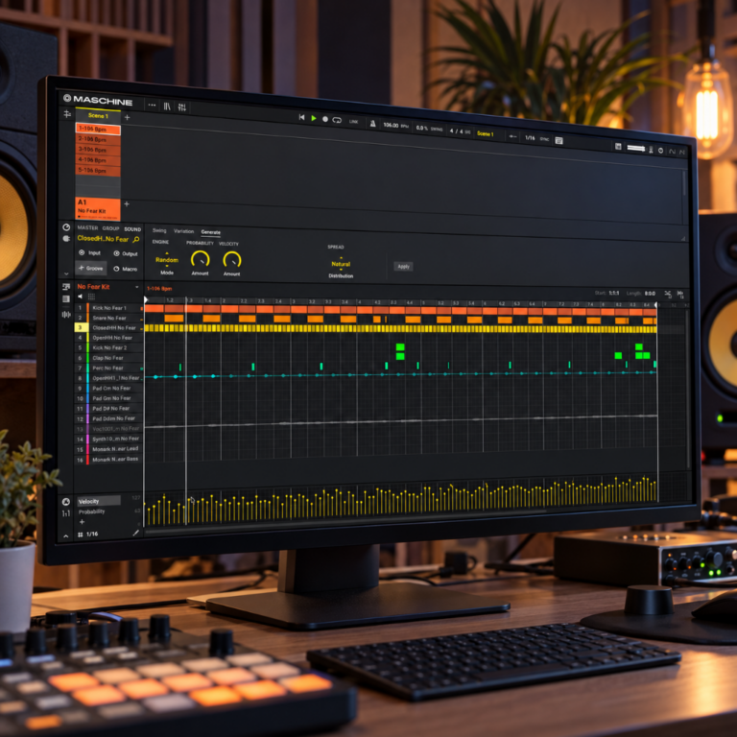The height and width of the screenshot is (737, 737).
Task: Toggle loop mode in the transport
Action: [x=337, y=120]
